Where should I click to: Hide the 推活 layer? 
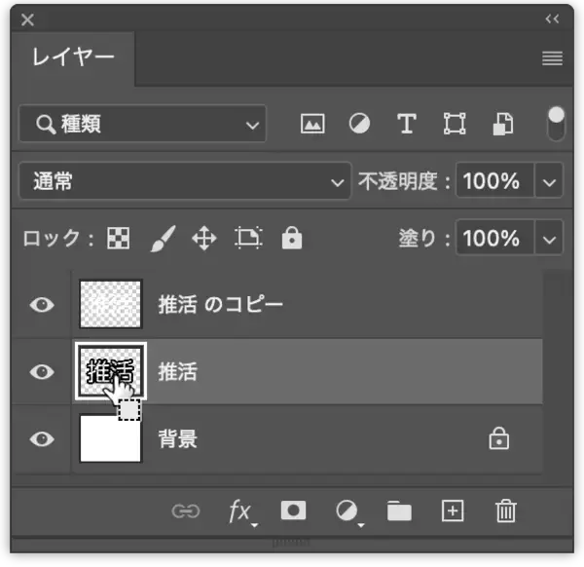click(x=42, y=371)
